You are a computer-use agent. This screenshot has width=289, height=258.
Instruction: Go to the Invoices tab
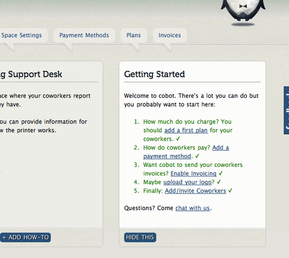[170, 35]
